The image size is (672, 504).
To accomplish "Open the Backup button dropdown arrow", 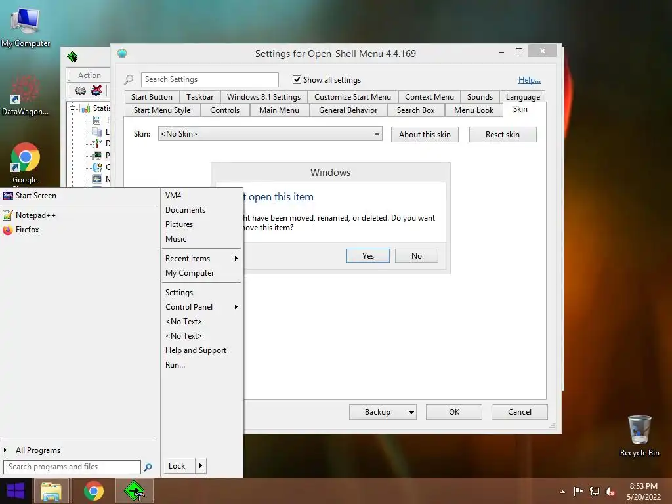I will click(x=411, y=412).
